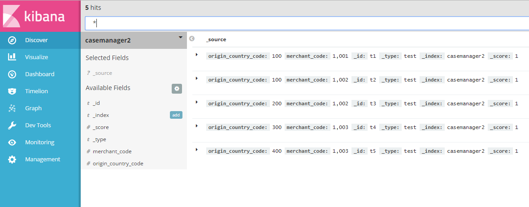Expand the document row with _id t5

[x=197, y=149]
